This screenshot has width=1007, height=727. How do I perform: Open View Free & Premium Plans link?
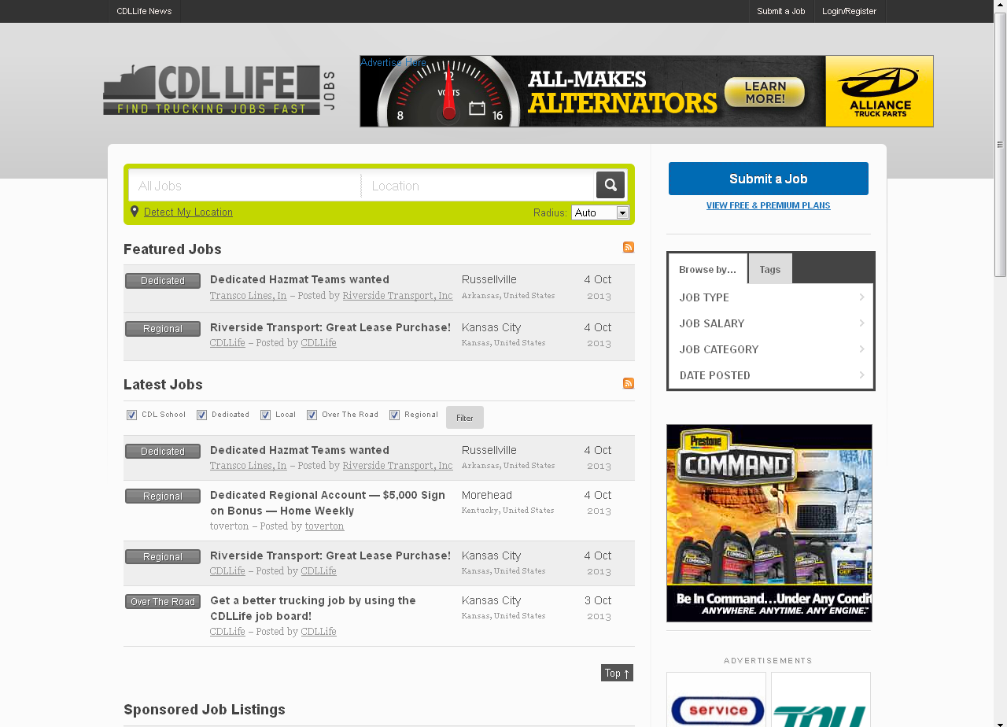[x=769, y=205]
